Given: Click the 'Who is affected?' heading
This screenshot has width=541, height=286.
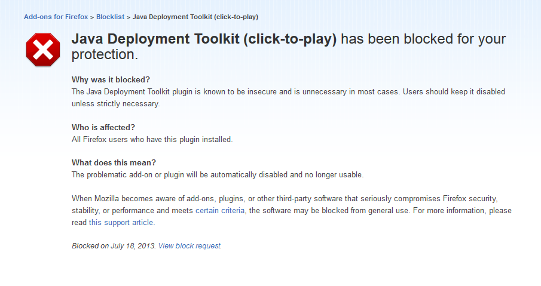Looking at the screenshot, I should (x=103, y=128).
